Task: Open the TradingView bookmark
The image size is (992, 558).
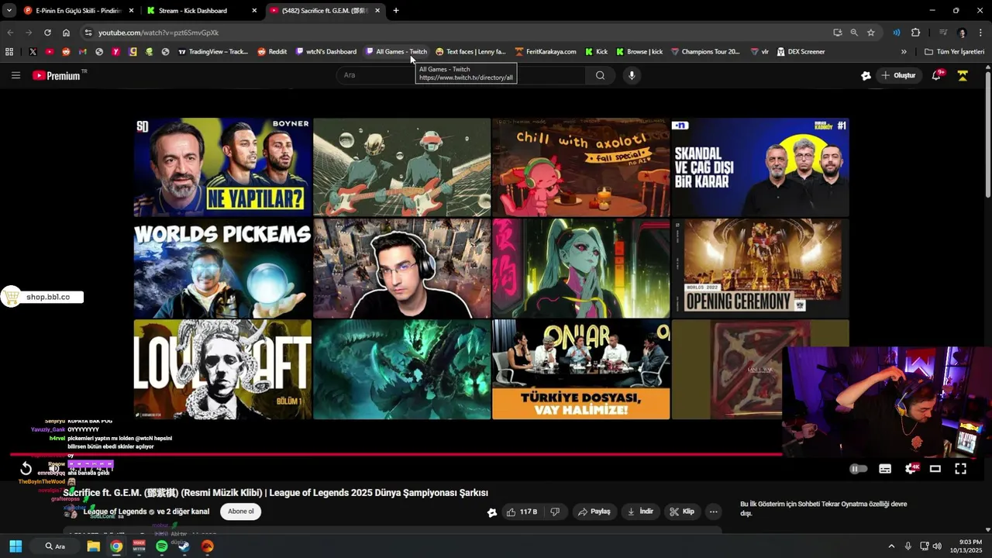Action: point(213,52)
